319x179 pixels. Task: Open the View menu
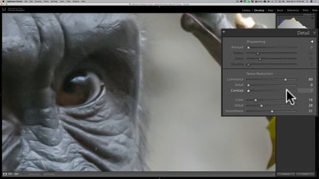click(x=68, y=1)
